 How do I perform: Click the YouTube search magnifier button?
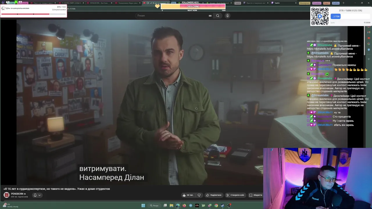pyautogui.click(x=217, y=16)
